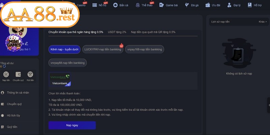270x135 pixels.
Task: Open the Bắn cá fish menu
Action: [x=121, y=5]
